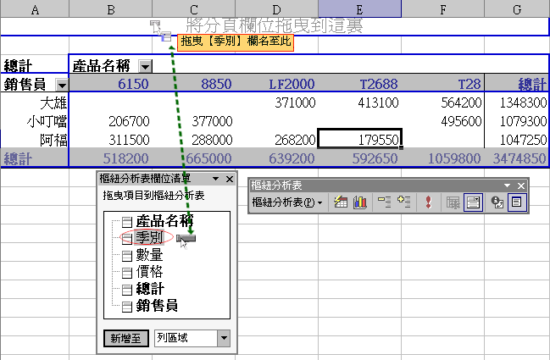
Task: Select 數量 in the field list
Action: click(149, 255)
